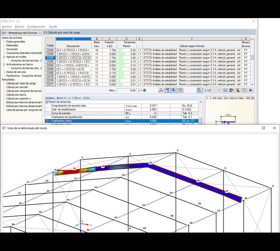
Task: Open Cálculo por posición x results
Action: pos(19,99)
